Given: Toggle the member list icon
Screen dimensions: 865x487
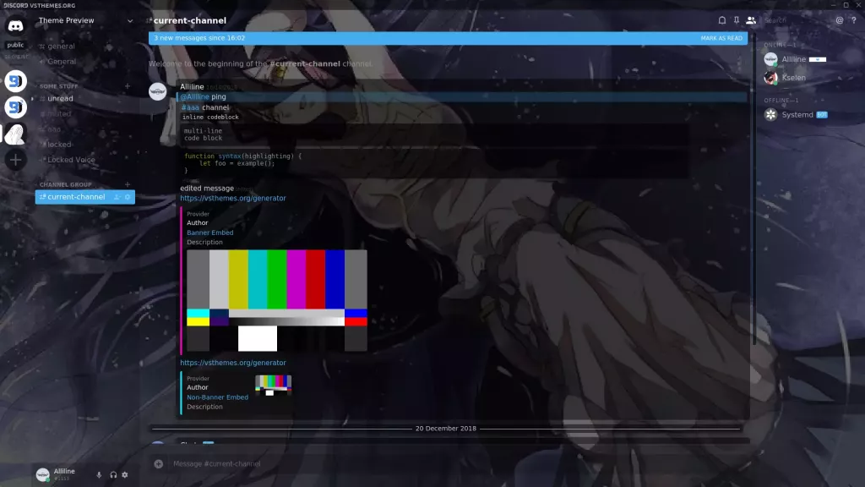Looking at the screenshot, I should point(752,20).
